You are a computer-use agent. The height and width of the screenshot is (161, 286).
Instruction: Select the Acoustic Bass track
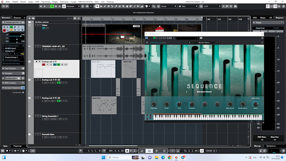(x=48, y=135)
